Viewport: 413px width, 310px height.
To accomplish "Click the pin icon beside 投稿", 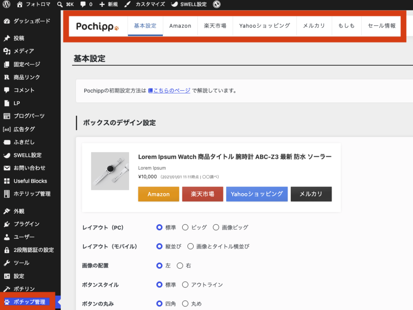I will point(7,38).
